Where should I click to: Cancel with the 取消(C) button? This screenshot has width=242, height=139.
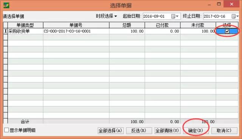coord(224,131)
